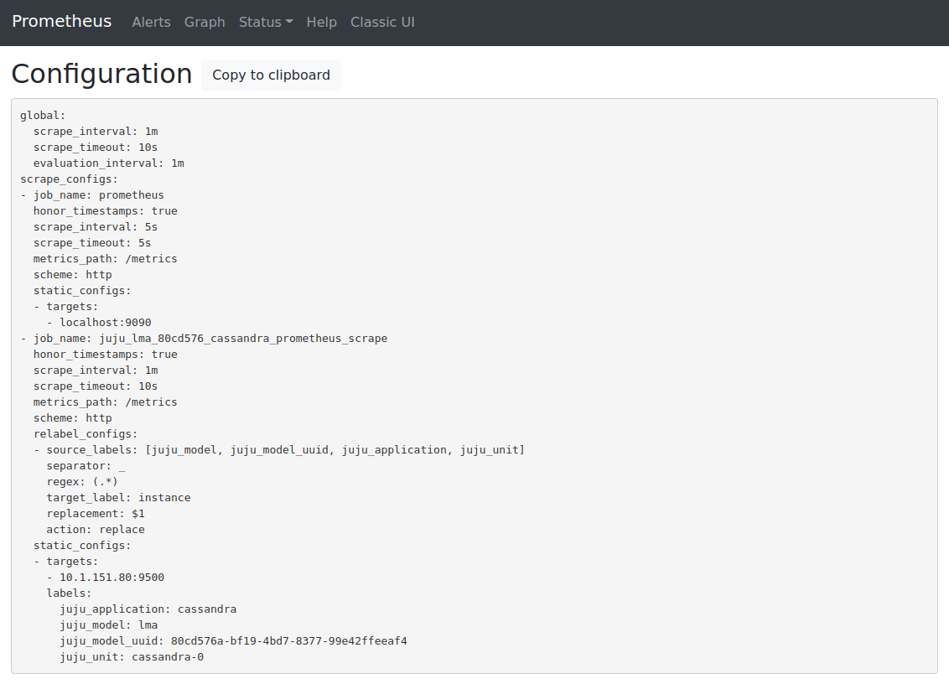Click 'scrape_interval: 5s' line

tap(96, 227)
